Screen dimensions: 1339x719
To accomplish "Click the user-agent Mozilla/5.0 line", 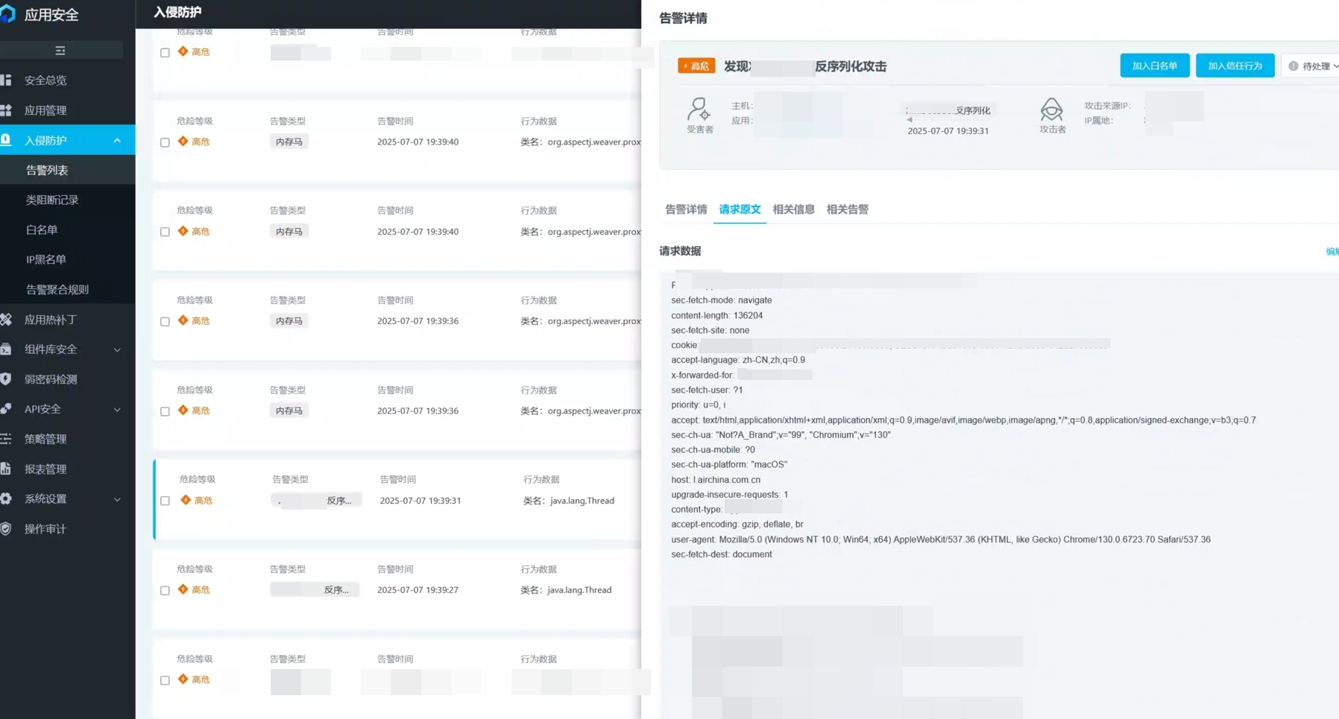I will [940, 539].
